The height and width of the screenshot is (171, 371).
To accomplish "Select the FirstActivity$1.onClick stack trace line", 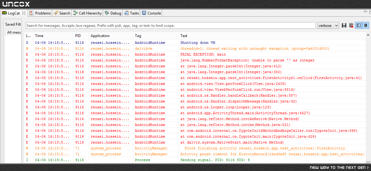I will click(195, 78).
